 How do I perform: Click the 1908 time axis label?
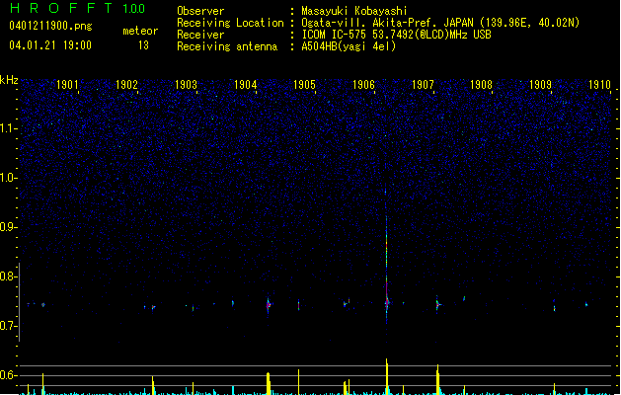481,85
